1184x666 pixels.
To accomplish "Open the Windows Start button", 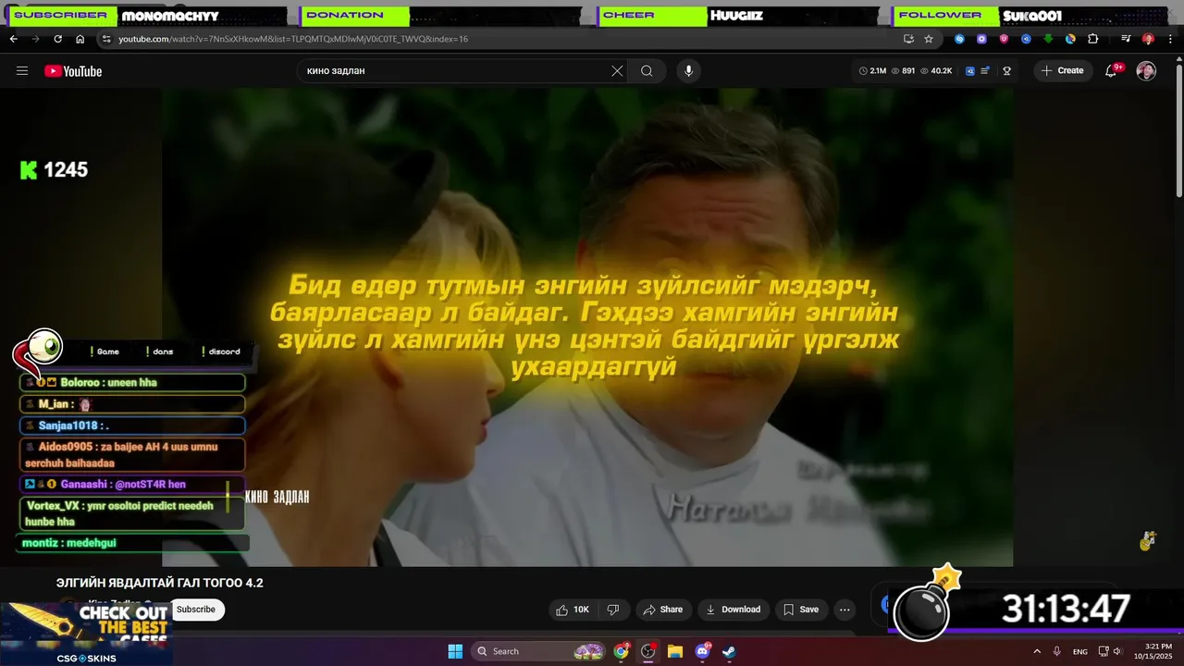I will click(x=455, y=651).
